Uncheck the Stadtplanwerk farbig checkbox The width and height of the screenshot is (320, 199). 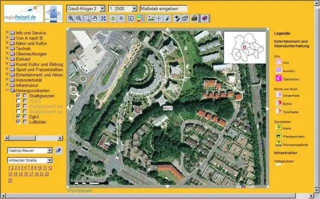(x=18, y=106)
